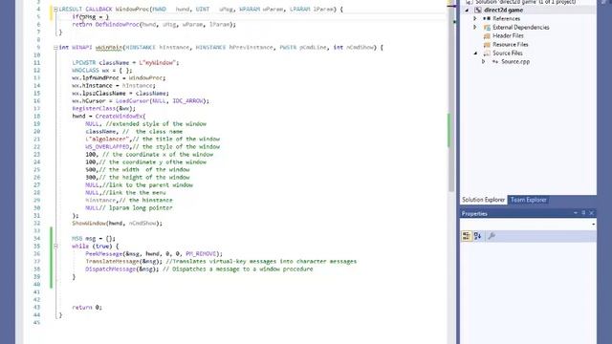Open Property Pages wrench icon
612x344 pixels.
coord(492,236)
